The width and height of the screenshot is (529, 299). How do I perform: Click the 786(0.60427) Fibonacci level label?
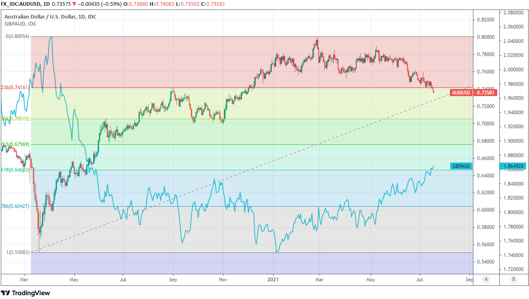coord(15,206)
